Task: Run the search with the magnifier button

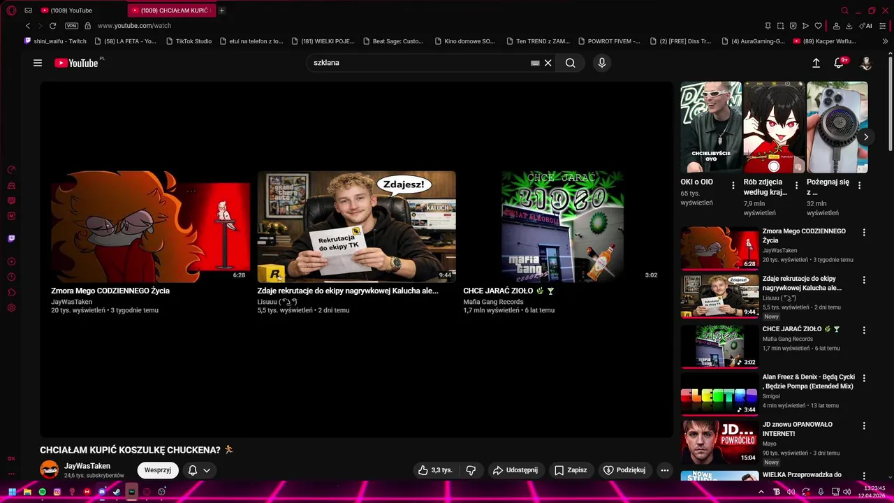Action: tap(571, 63)
